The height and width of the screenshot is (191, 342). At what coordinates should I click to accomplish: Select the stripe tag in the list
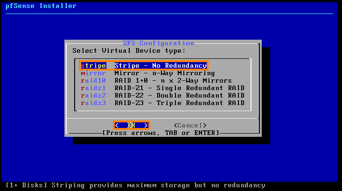pos(93,66)
